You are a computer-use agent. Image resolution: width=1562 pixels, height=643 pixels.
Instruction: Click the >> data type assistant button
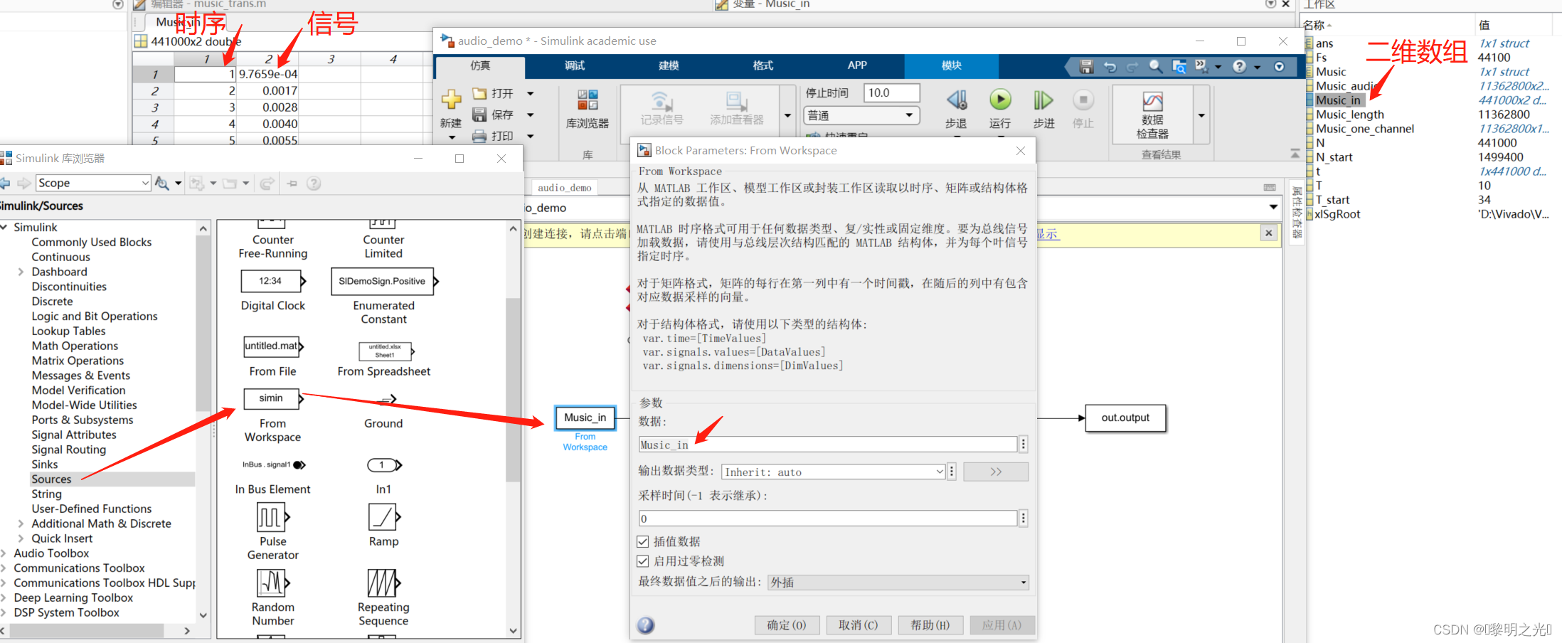click(996, 472)
